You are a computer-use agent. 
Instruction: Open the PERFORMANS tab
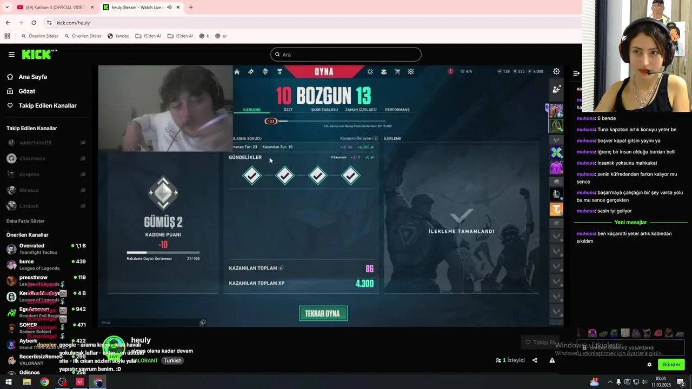click(397, 110)
